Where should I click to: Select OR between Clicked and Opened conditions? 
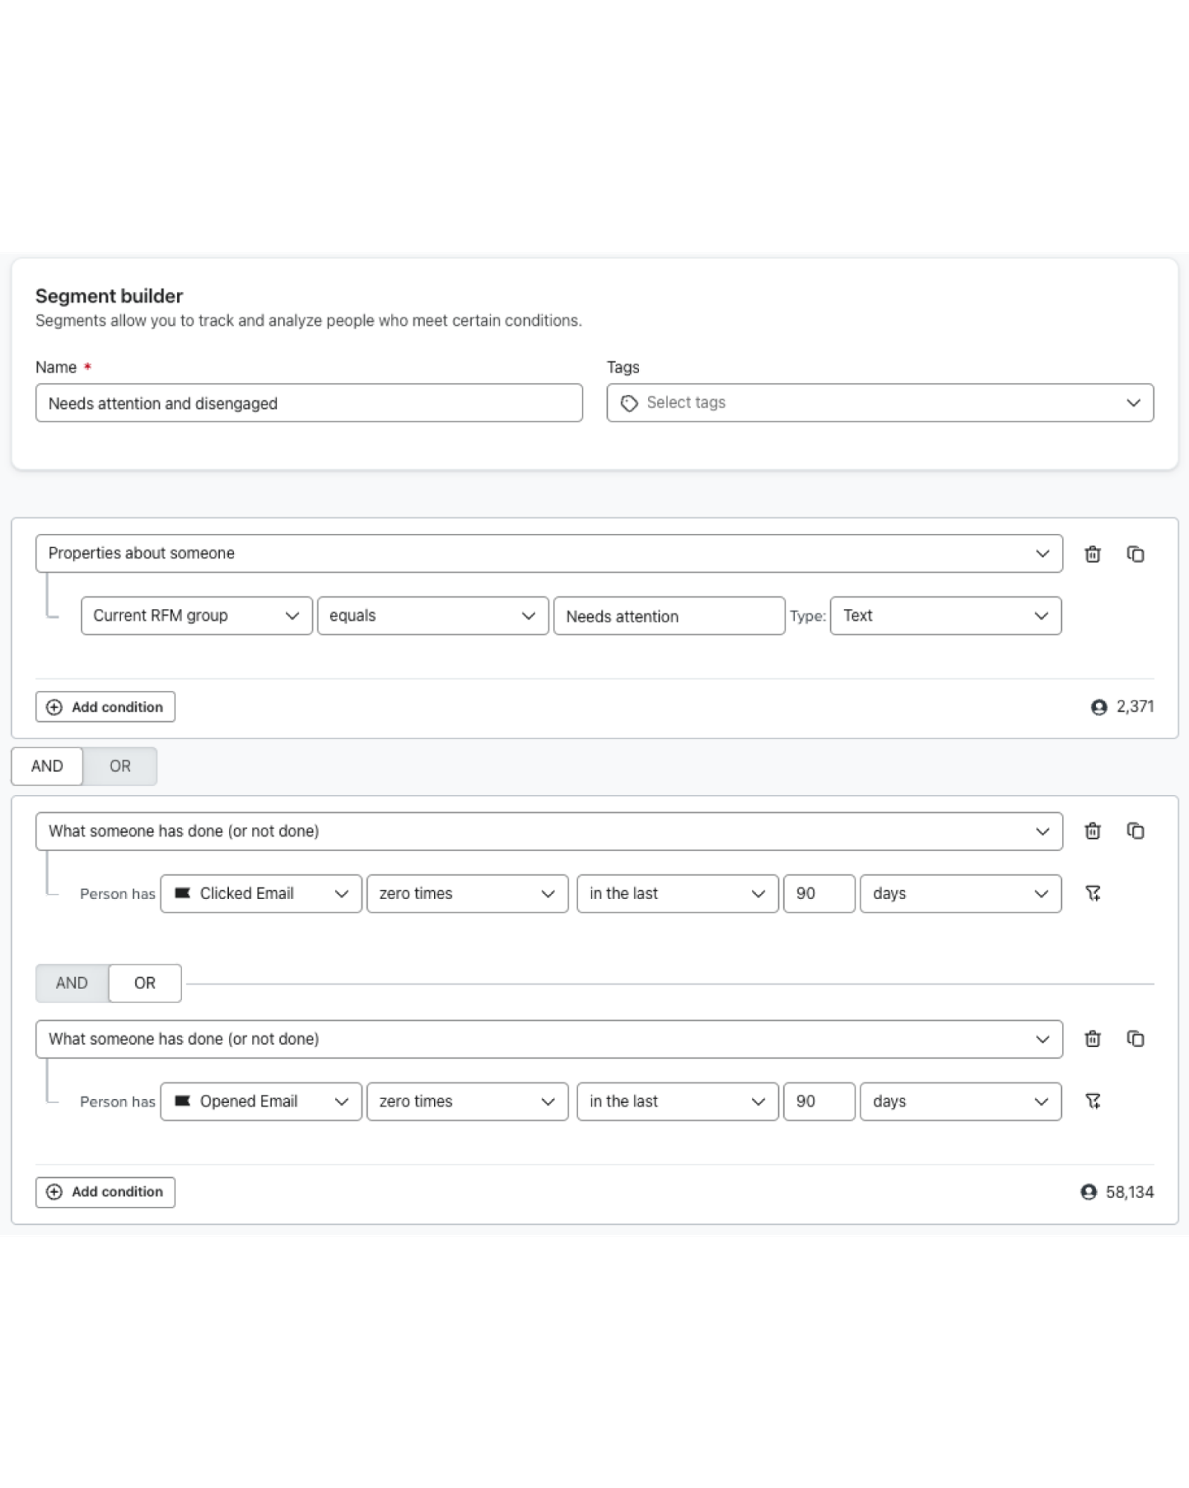coord(145,983)
